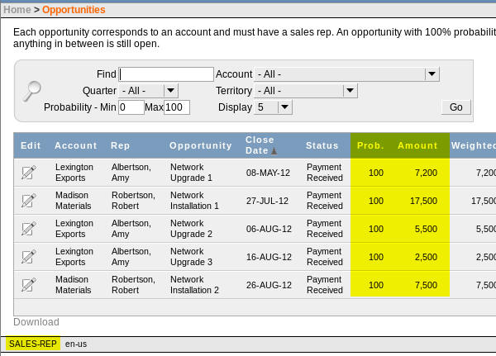This screenshot has width=496, height=356.
Task: Click the Probability Min input field
Action: (x=131, y=107)
